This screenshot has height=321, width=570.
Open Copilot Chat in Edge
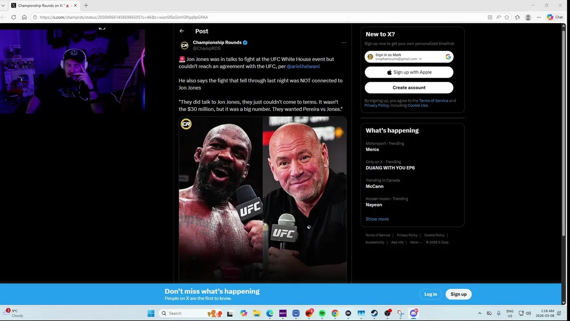point(555,17)
